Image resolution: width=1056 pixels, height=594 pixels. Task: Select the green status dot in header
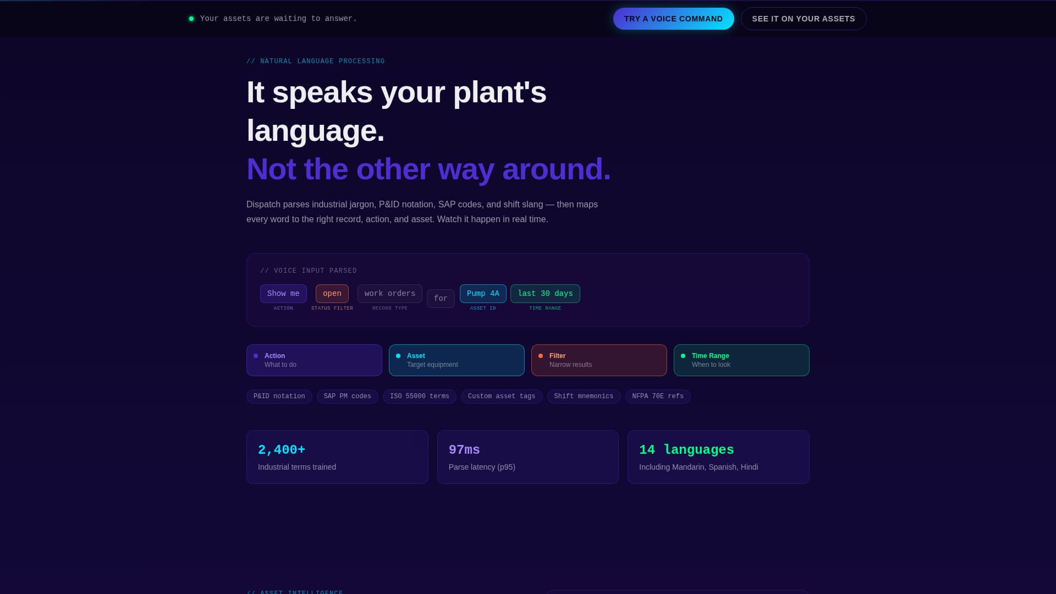[x=191, y=19]
